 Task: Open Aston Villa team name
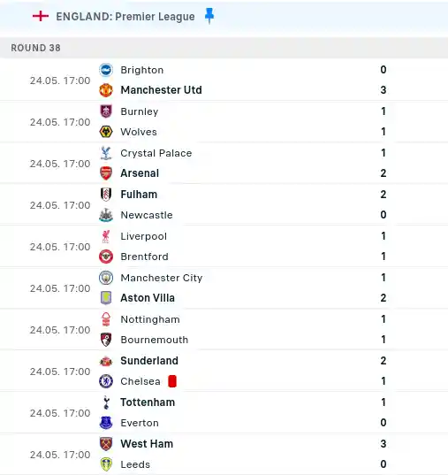(148, 298)
